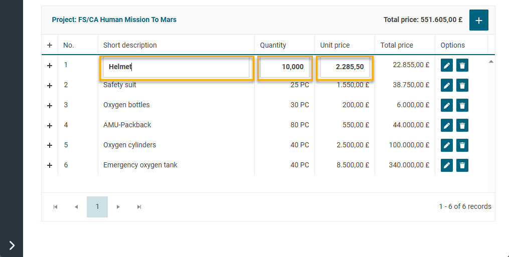This screenshot has height=257, width=509.
Task: Expand the Oxygen bottles row details
Action: coord(50,106)
